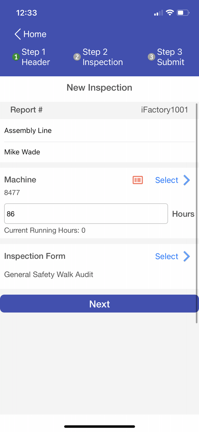
Task: Expand the Select option next to Machine
Action: click(167, 180)
